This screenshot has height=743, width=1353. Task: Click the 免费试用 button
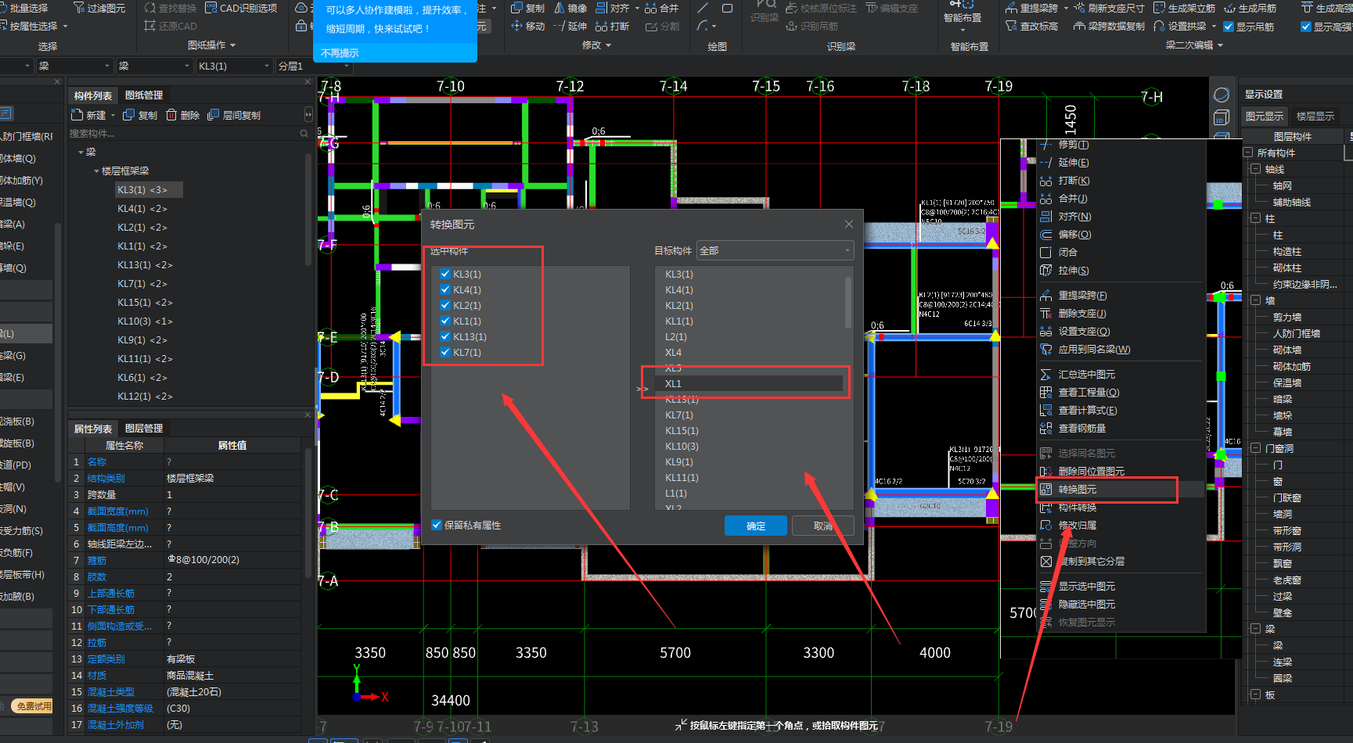pos(33,706)
